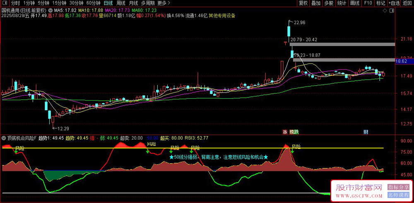Click the 12.29 low price label

click(63, 129)
